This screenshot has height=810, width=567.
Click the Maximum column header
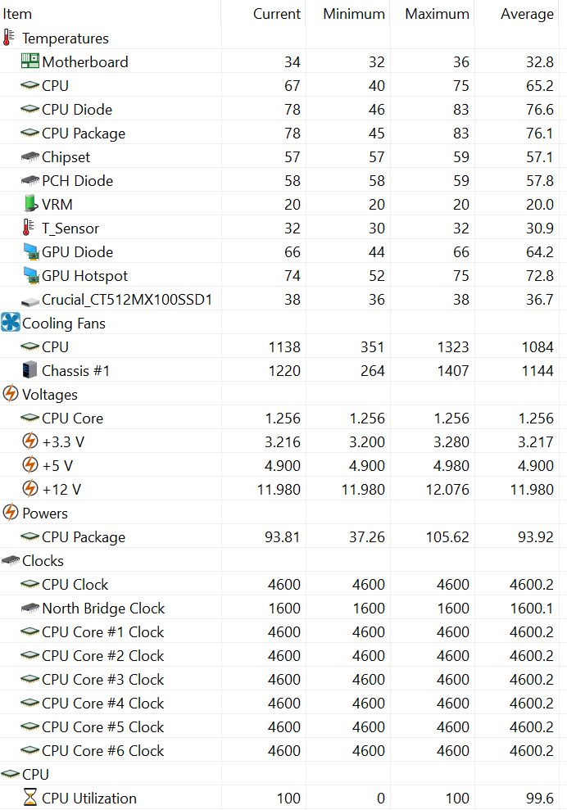(x=437, y=14)
